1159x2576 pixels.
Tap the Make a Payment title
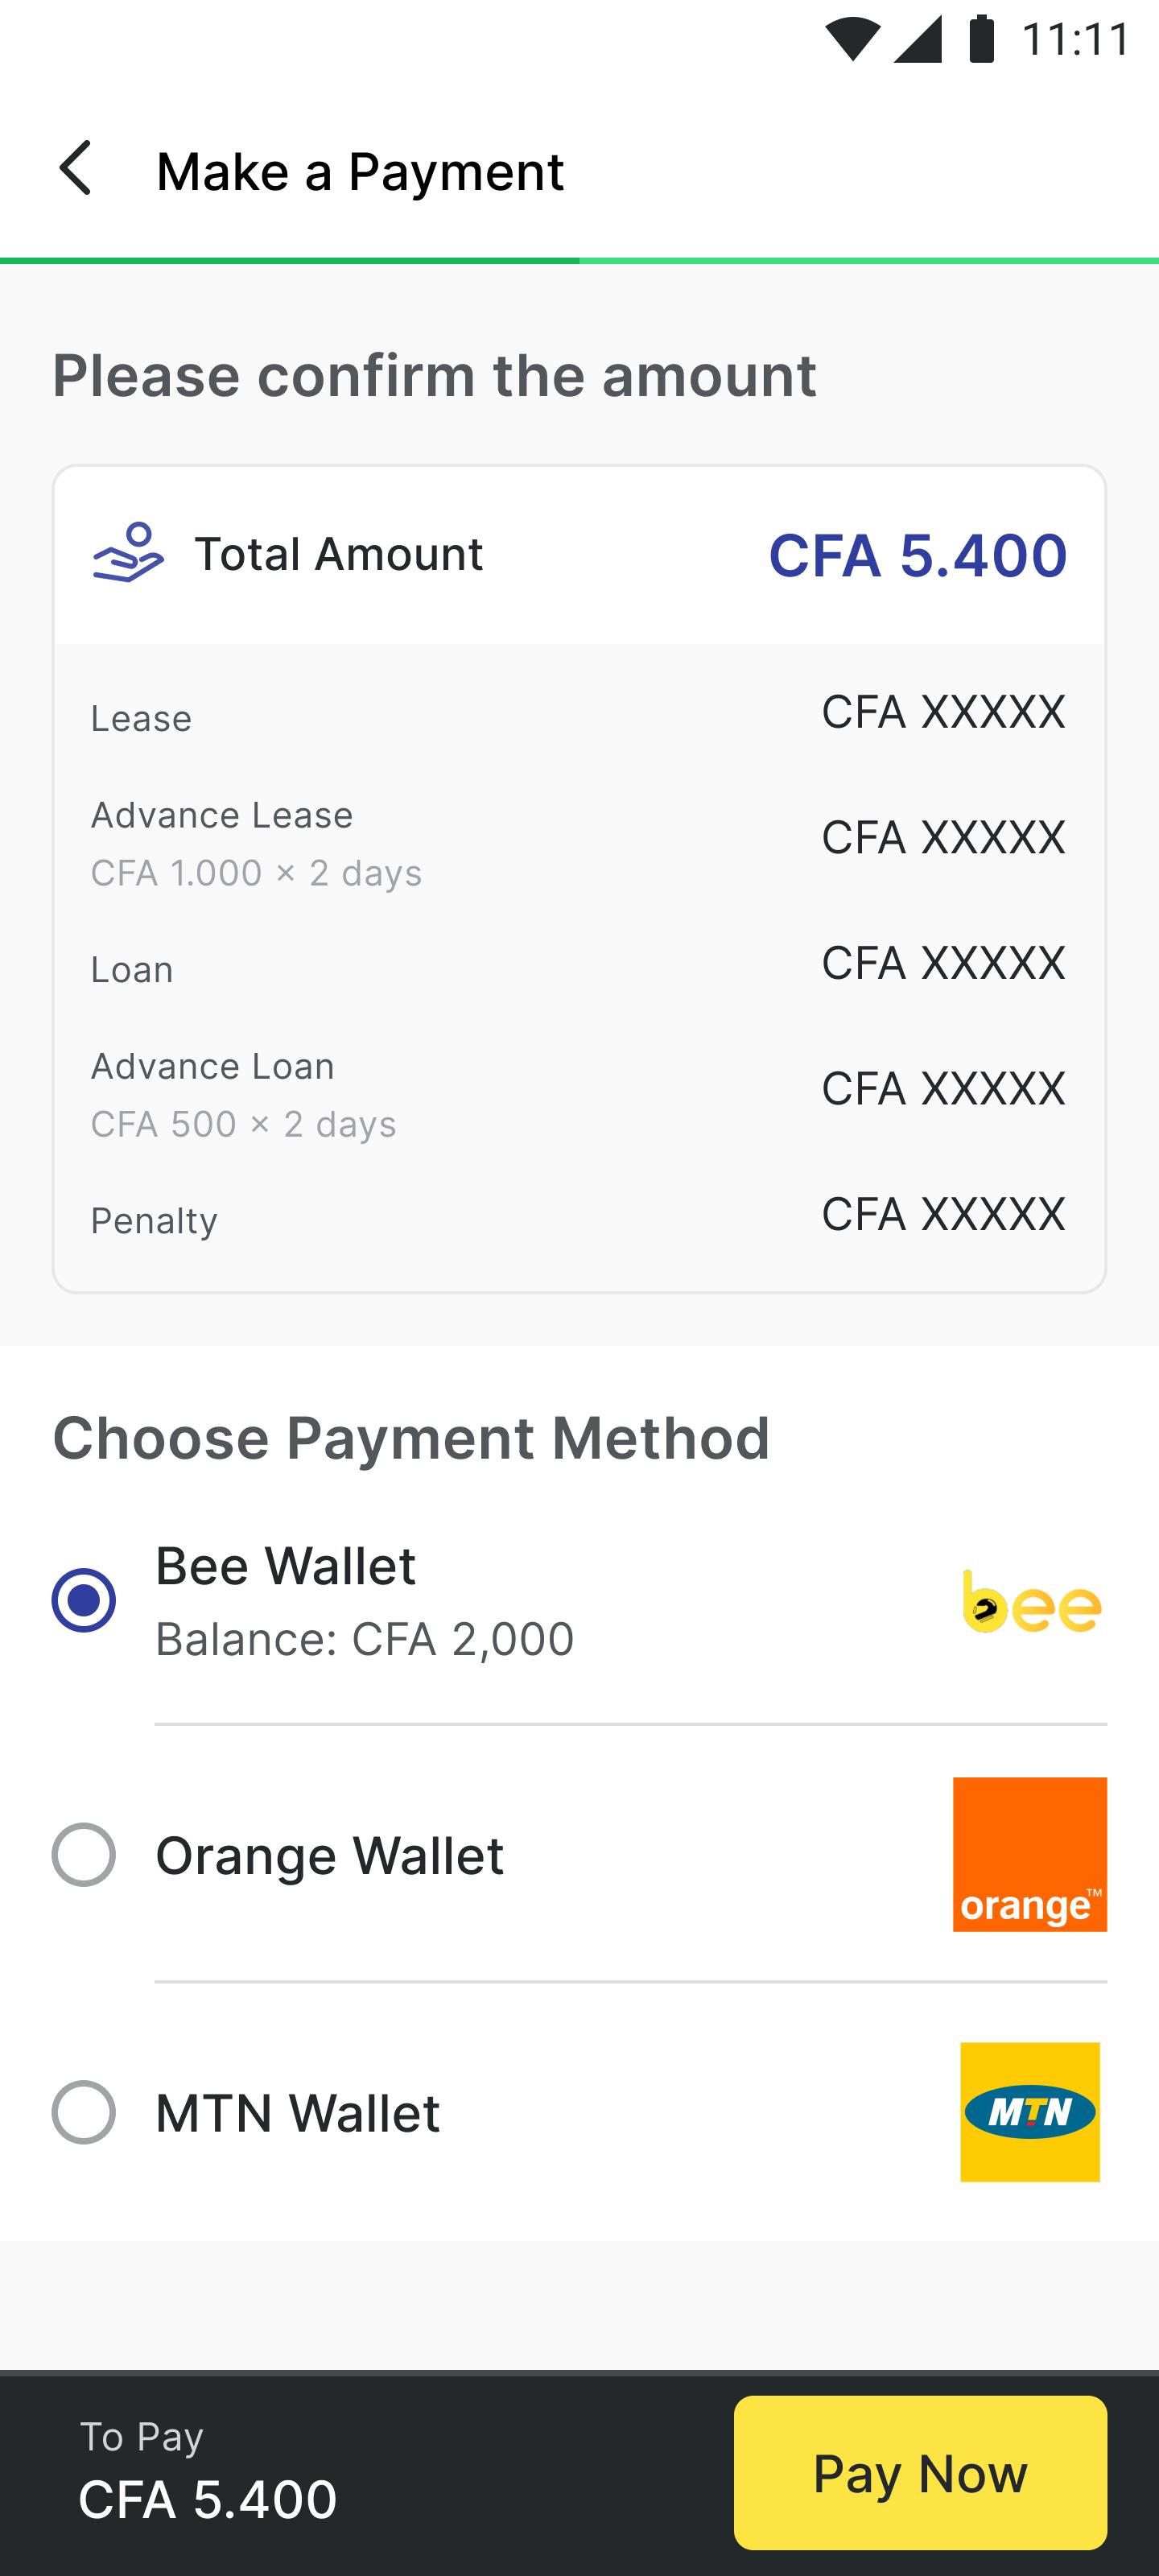pyautogui.click(x=360, y=171)
